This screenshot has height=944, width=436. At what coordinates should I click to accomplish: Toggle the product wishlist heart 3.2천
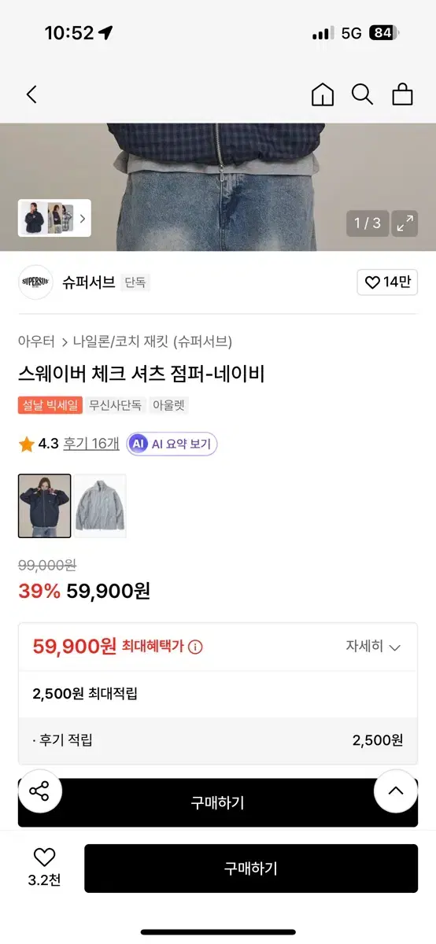(44, 868)
